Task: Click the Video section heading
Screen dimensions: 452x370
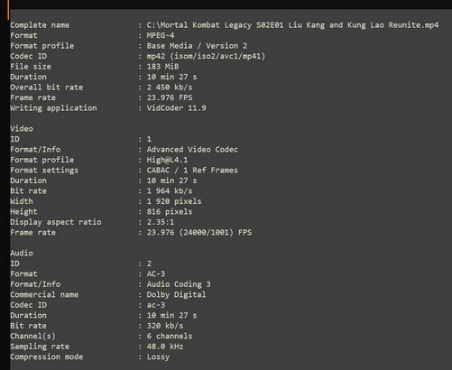Action: click(22, 129)
